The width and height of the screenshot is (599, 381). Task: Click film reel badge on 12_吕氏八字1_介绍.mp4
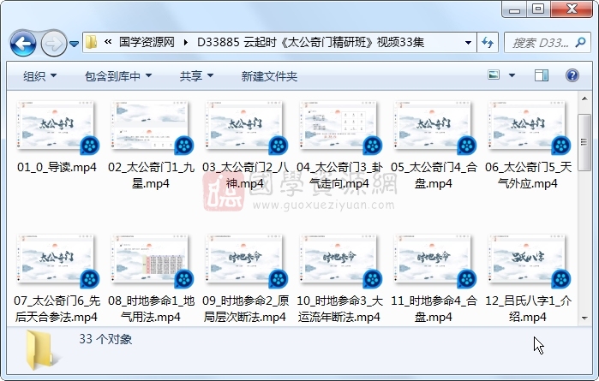click(561, 279)
